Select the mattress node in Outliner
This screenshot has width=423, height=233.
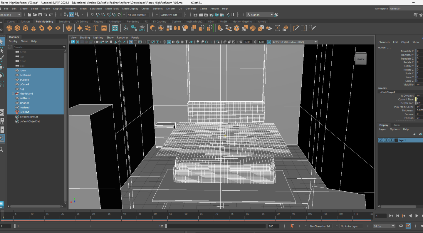pyautogui.click(x=25, y=98)
